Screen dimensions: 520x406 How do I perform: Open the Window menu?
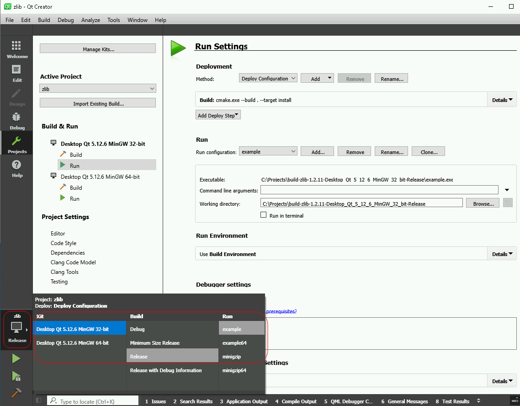pyautogui.click(x=137, y=20)
